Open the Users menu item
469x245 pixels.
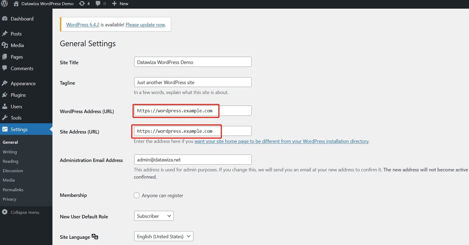16,107
